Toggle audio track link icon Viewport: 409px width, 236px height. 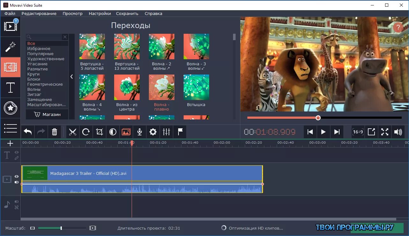tap(17, 207)
